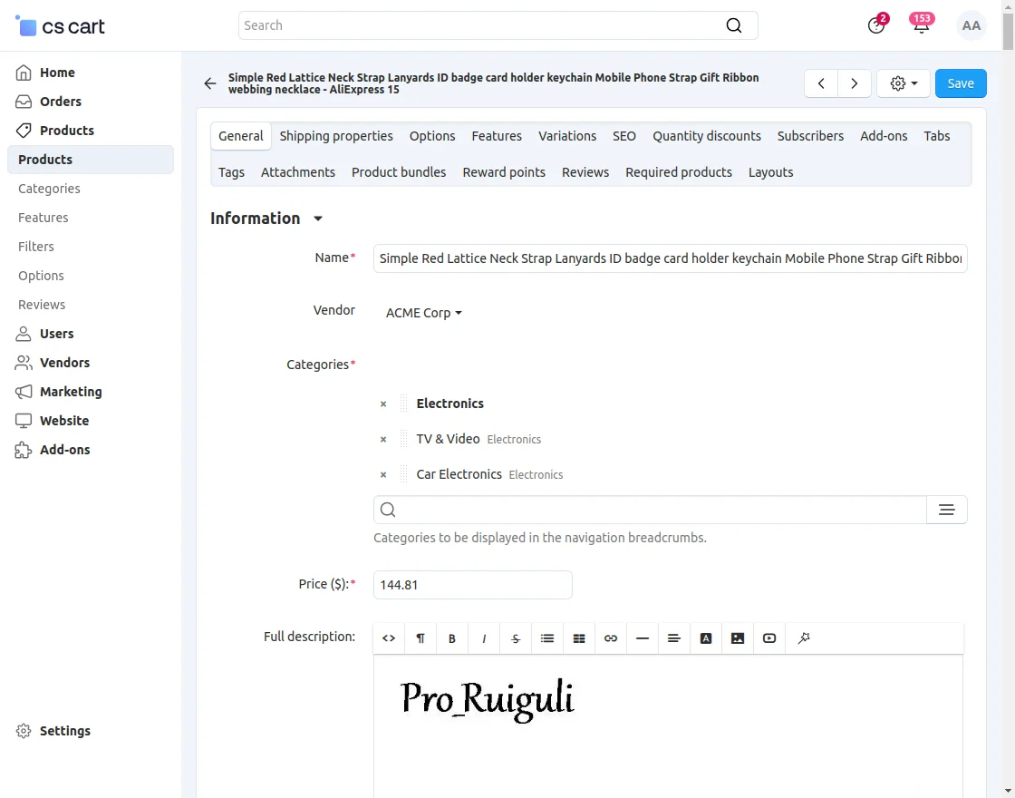Remove the Electronics category
This screenshot has width=1015, height=798.
(383, 404)
